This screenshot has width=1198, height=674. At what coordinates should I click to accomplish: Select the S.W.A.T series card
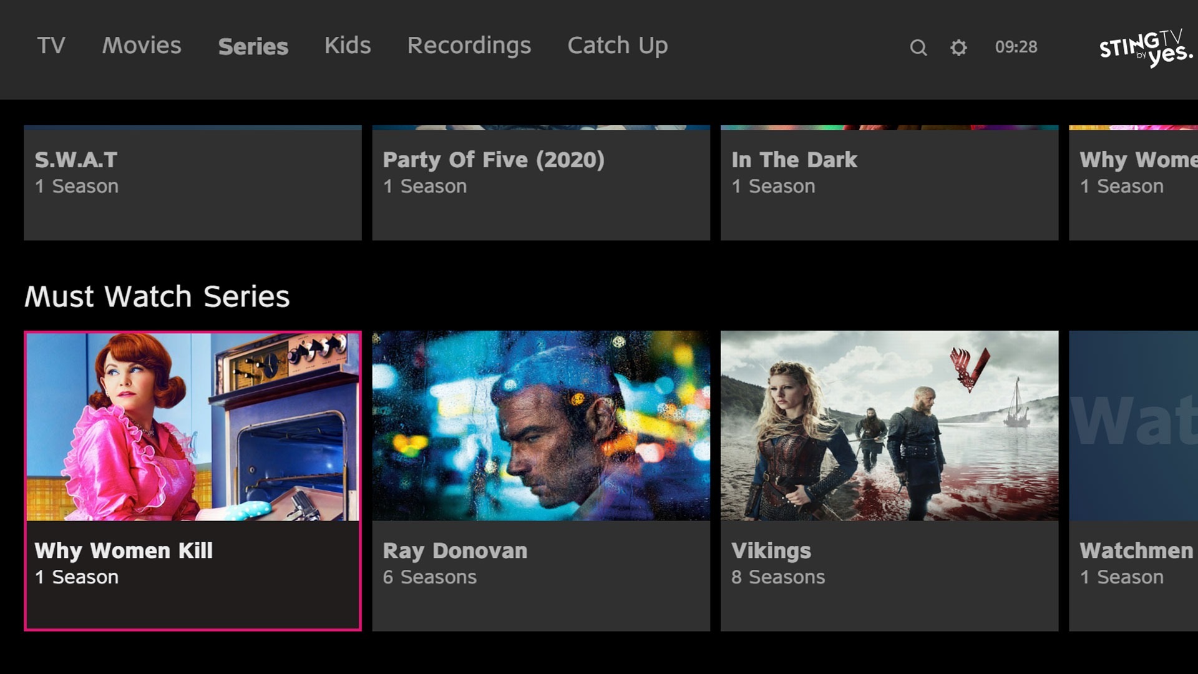point(192,182)
